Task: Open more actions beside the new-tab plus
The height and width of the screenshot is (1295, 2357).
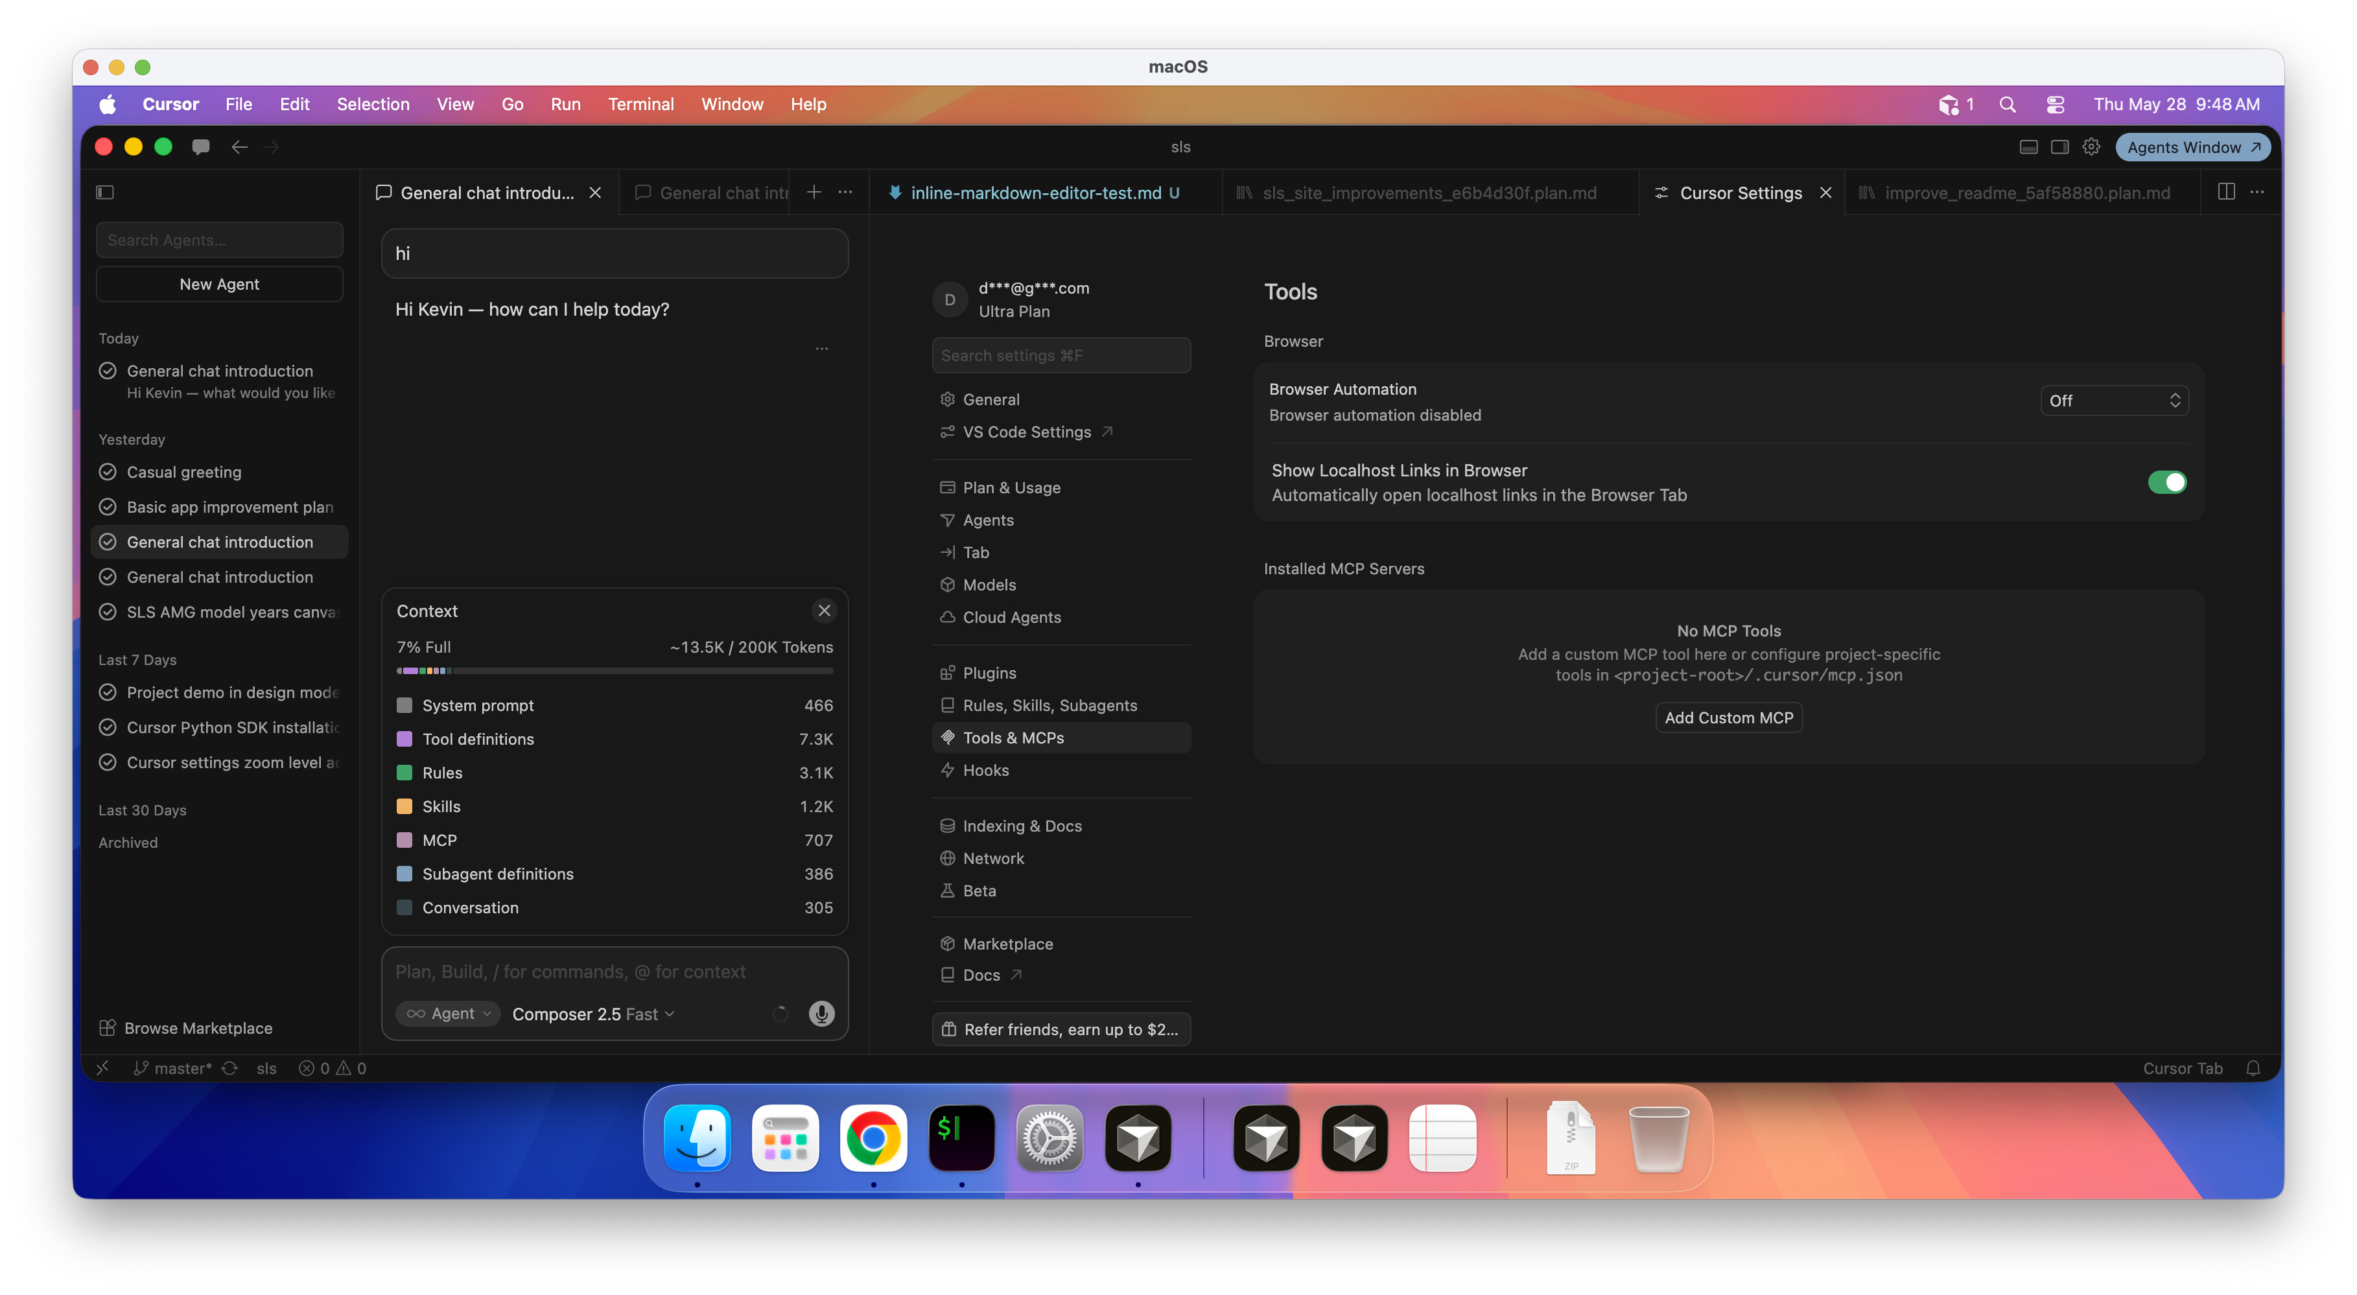Action: (x=845, y=192)
